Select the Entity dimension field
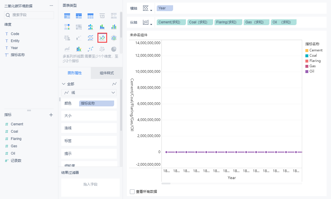The width and height of the screenshot is (331, 199). pos(15,41)
